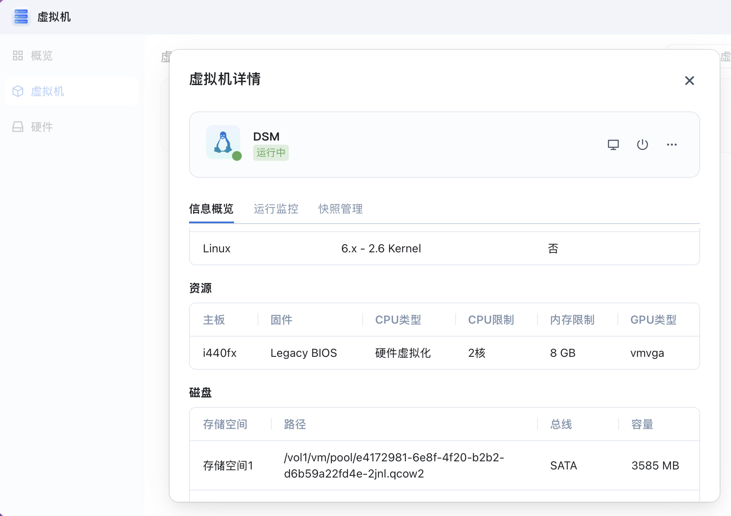731x516 pixels.
Task: Click the qcow2 disk path text
Action: coord(394,466)
